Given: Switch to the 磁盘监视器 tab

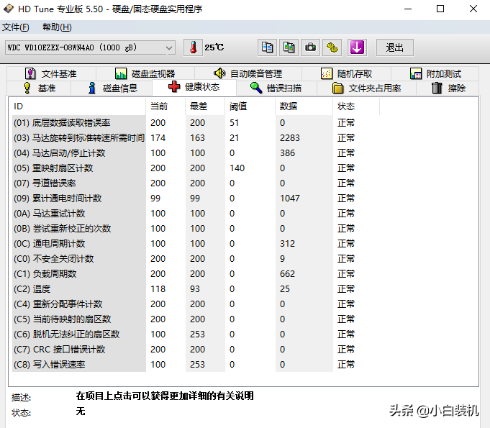Looking at the screenshot, I should 145,73.
